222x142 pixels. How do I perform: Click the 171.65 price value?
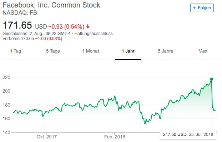tap(17, 25)
